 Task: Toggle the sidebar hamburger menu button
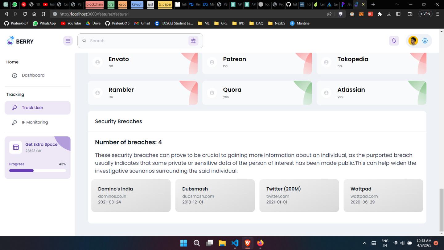coord(68,41)
